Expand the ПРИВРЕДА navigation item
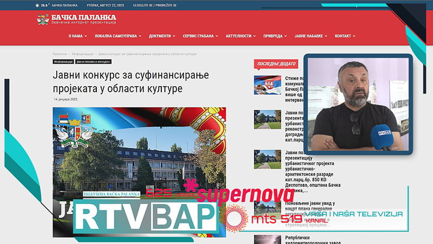The image size is (433, 244). (x=275, y=36)
